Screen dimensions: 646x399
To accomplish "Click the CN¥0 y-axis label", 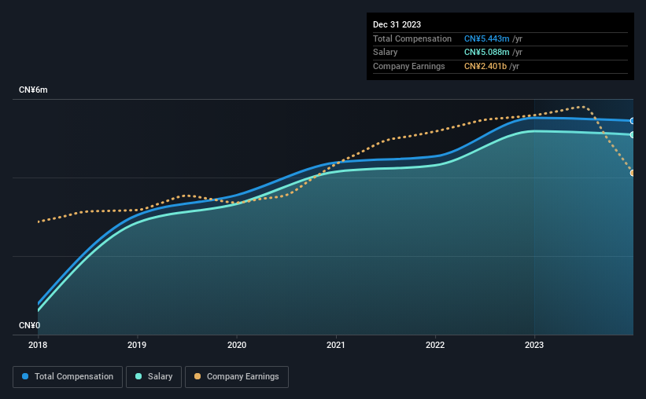I will coord(30,325).
